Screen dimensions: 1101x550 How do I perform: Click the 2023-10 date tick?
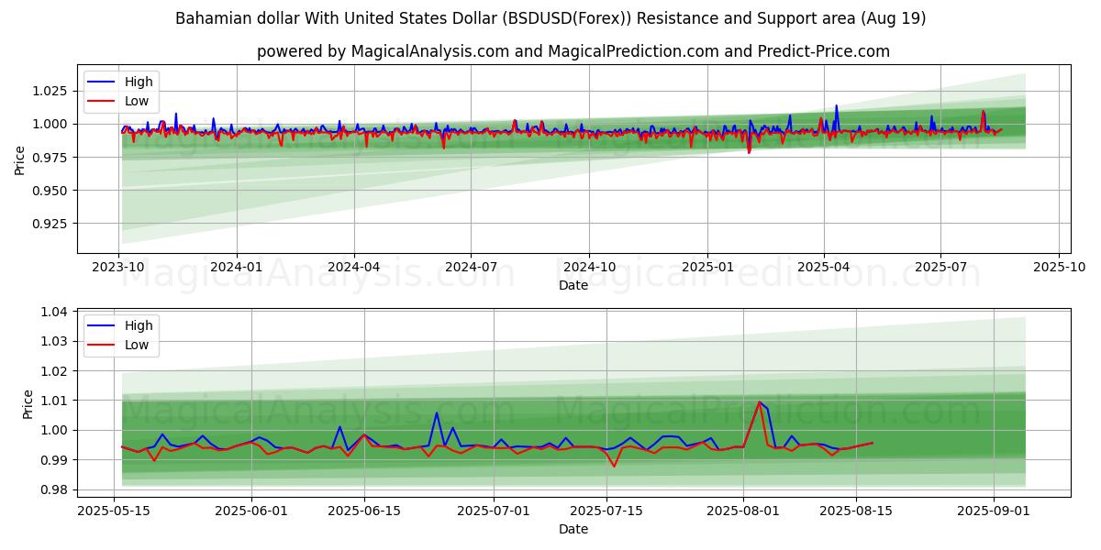[x=119, y=268]
